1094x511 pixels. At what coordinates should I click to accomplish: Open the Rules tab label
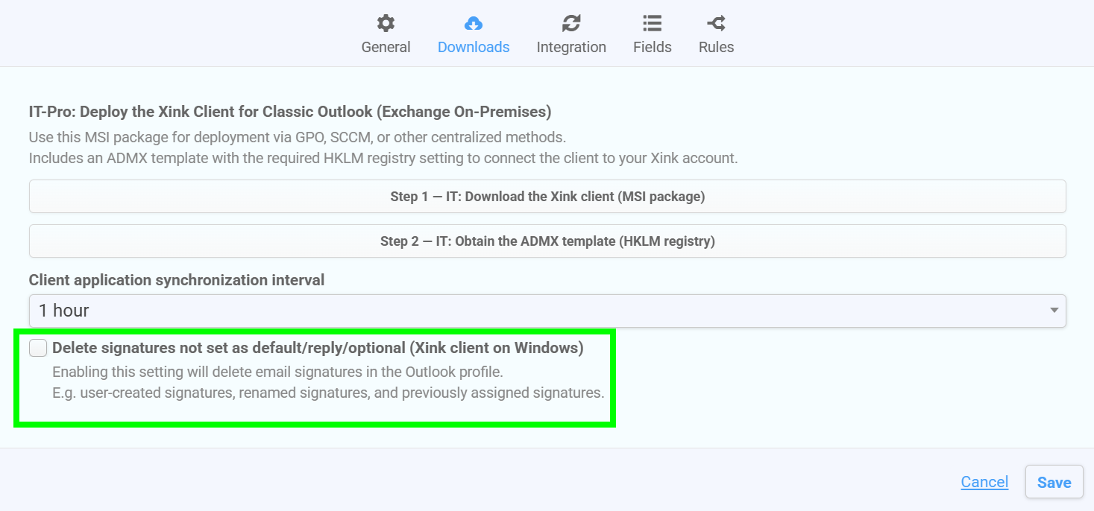click(x=716, y=47)
